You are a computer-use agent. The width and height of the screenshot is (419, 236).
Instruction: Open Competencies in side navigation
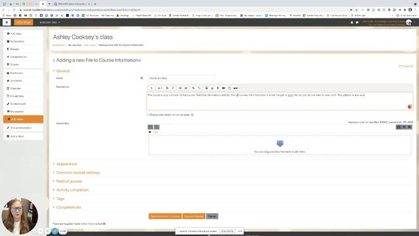click(24, 57)
